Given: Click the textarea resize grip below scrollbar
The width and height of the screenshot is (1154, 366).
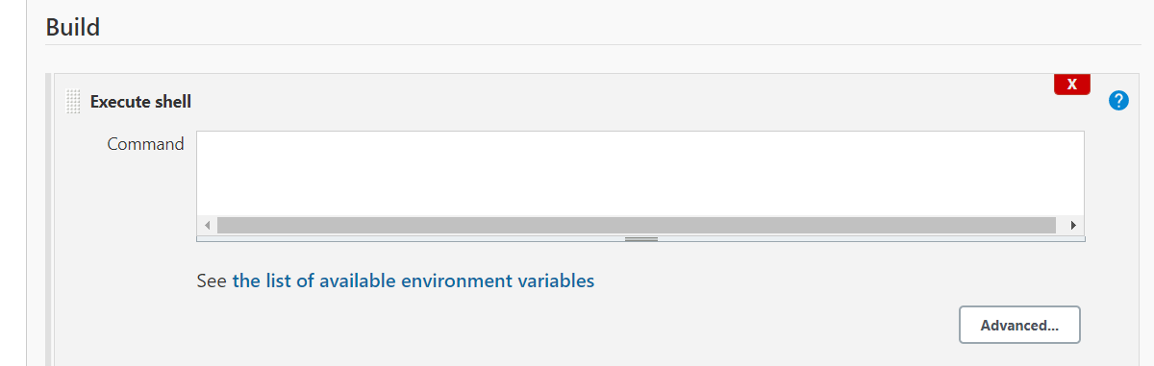Looking at the screenshot, I should (641, 238).
